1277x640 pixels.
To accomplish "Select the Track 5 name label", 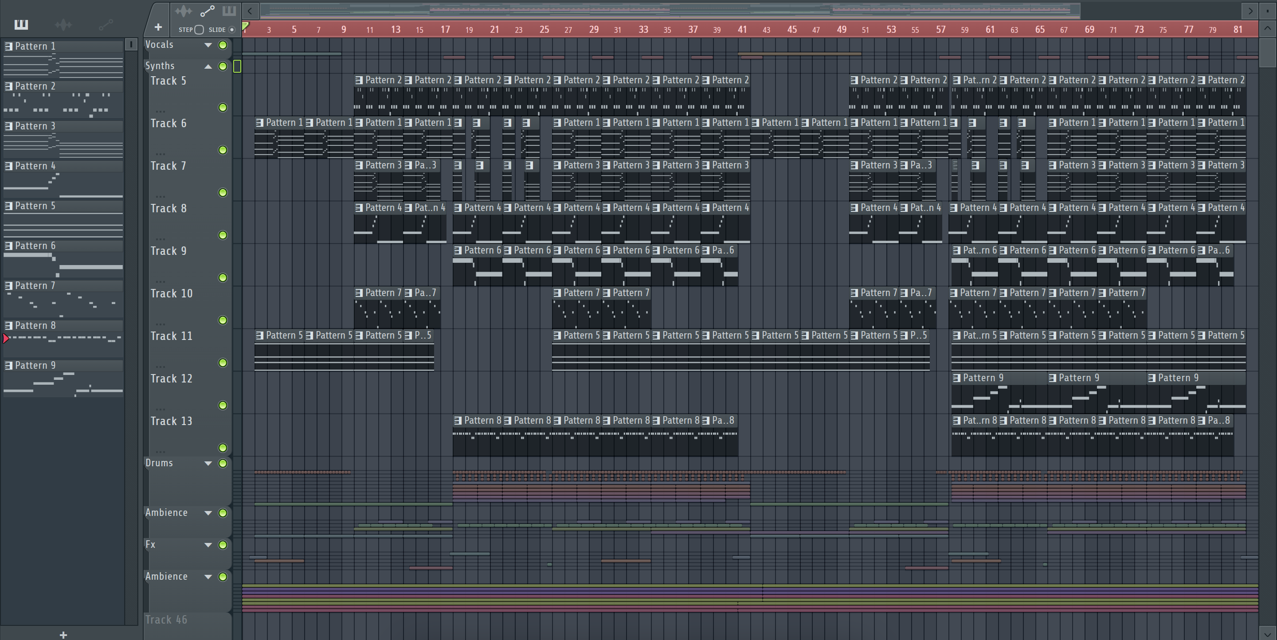I will tap(168, 81).
